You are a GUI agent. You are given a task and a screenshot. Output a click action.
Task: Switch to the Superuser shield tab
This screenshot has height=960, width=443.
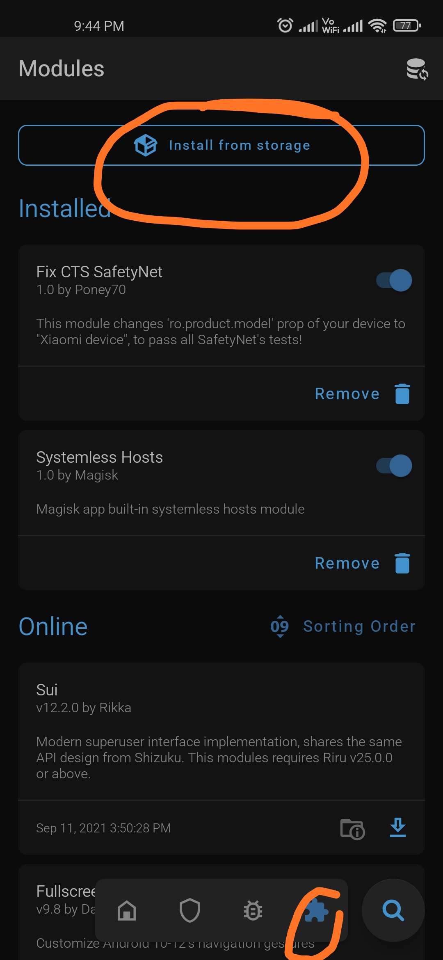[x=190, y=910]
